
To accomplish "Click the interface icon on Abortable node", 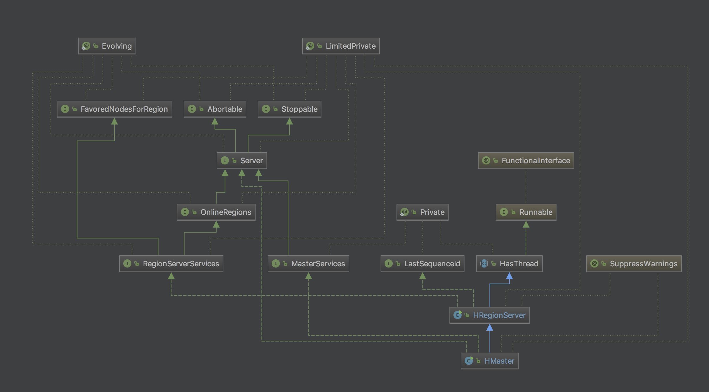I will click(x=192, y=109).
